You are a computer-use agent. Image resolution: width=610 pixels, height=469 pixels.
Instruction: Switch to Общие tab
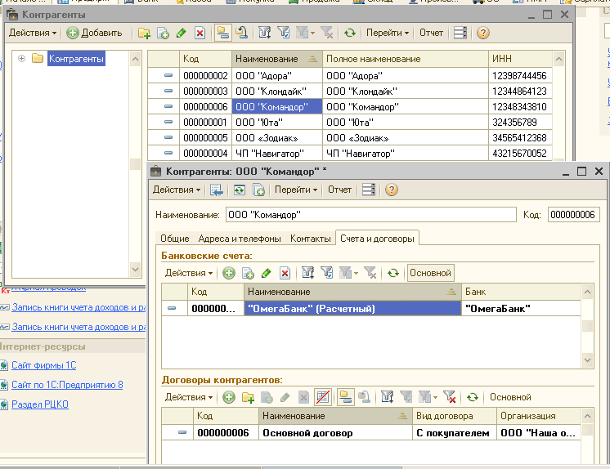point(175,239)
